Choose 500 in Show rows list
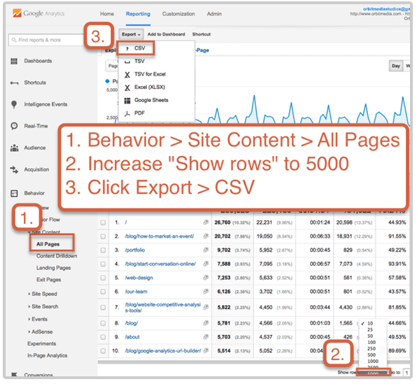This screenshot has height=384, width=417. 372,355
